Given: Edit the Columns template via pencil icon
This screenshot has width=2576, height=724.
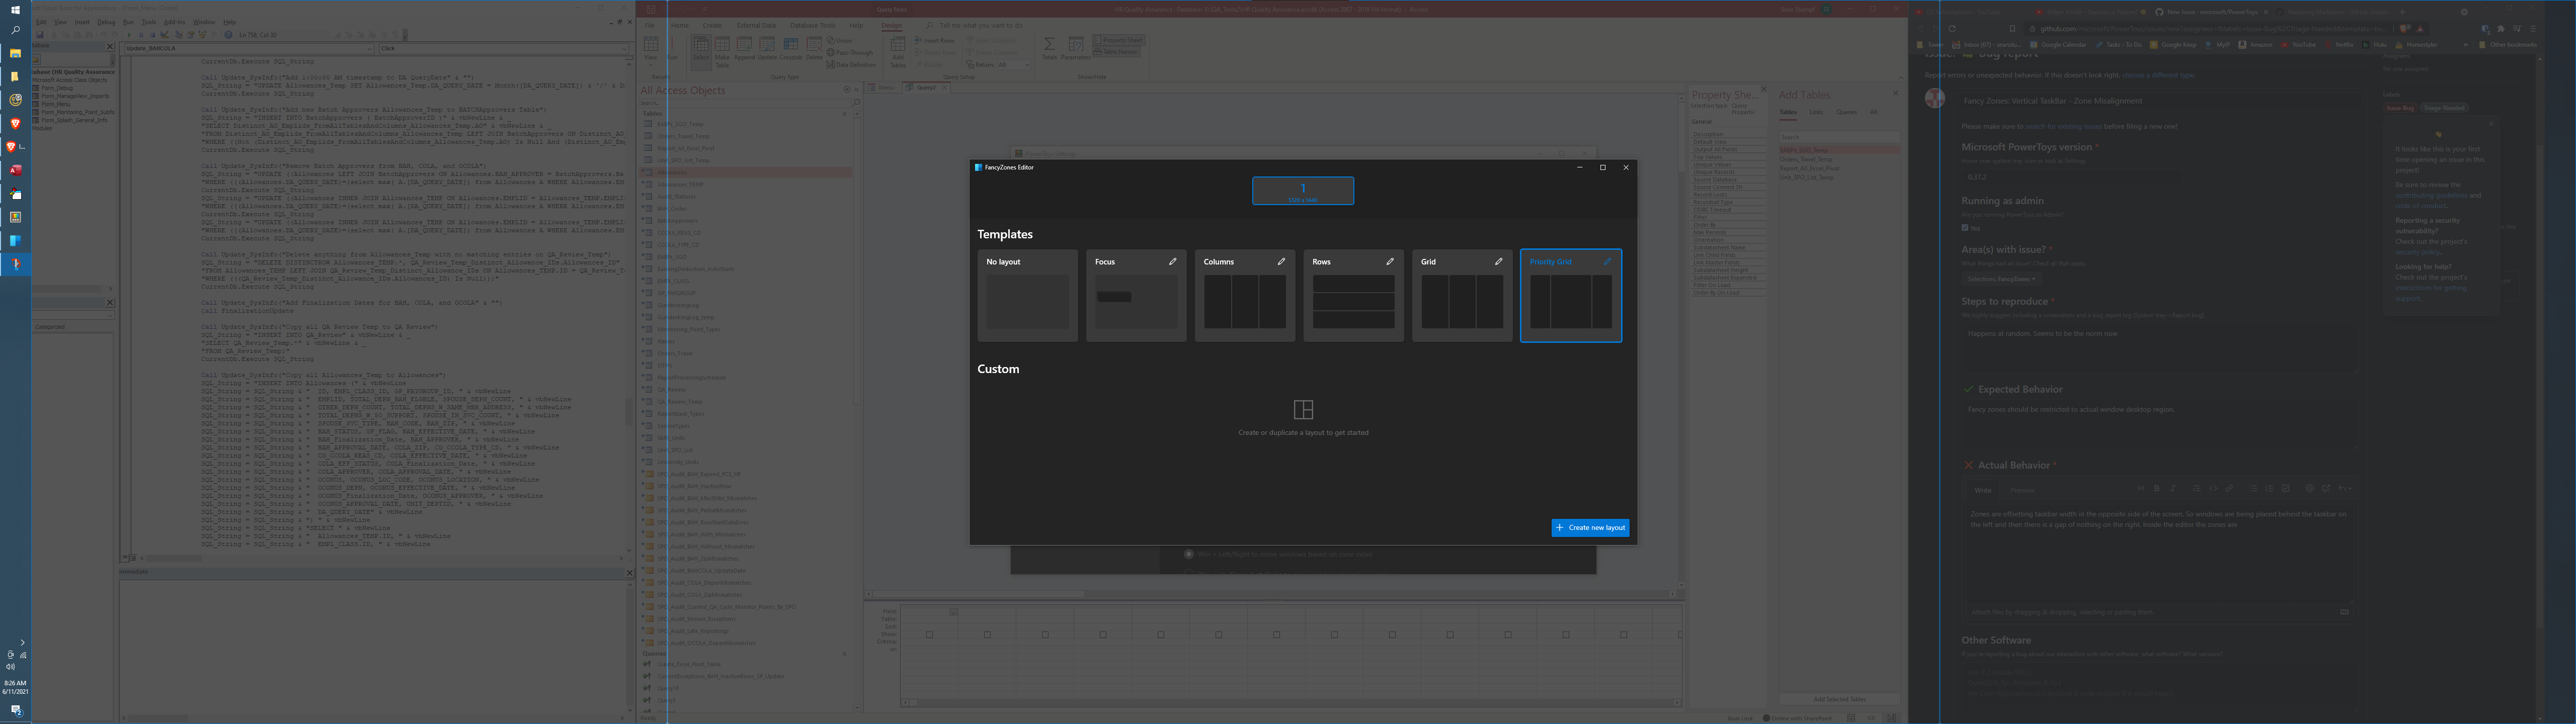Looking at the screenshot, I should pyautogui.click(x=1281, y=262).
